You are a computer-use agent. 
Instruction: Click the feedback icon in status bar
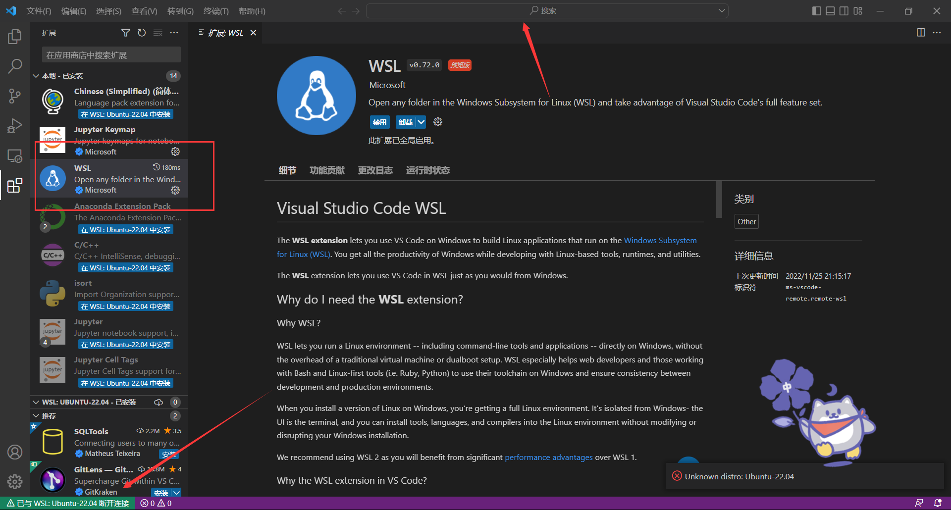(919, 503)
